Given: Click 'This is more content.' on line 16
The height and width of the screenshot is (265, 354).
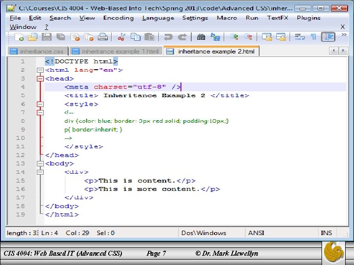Looking at the screenshot, I should click(149, 189).
